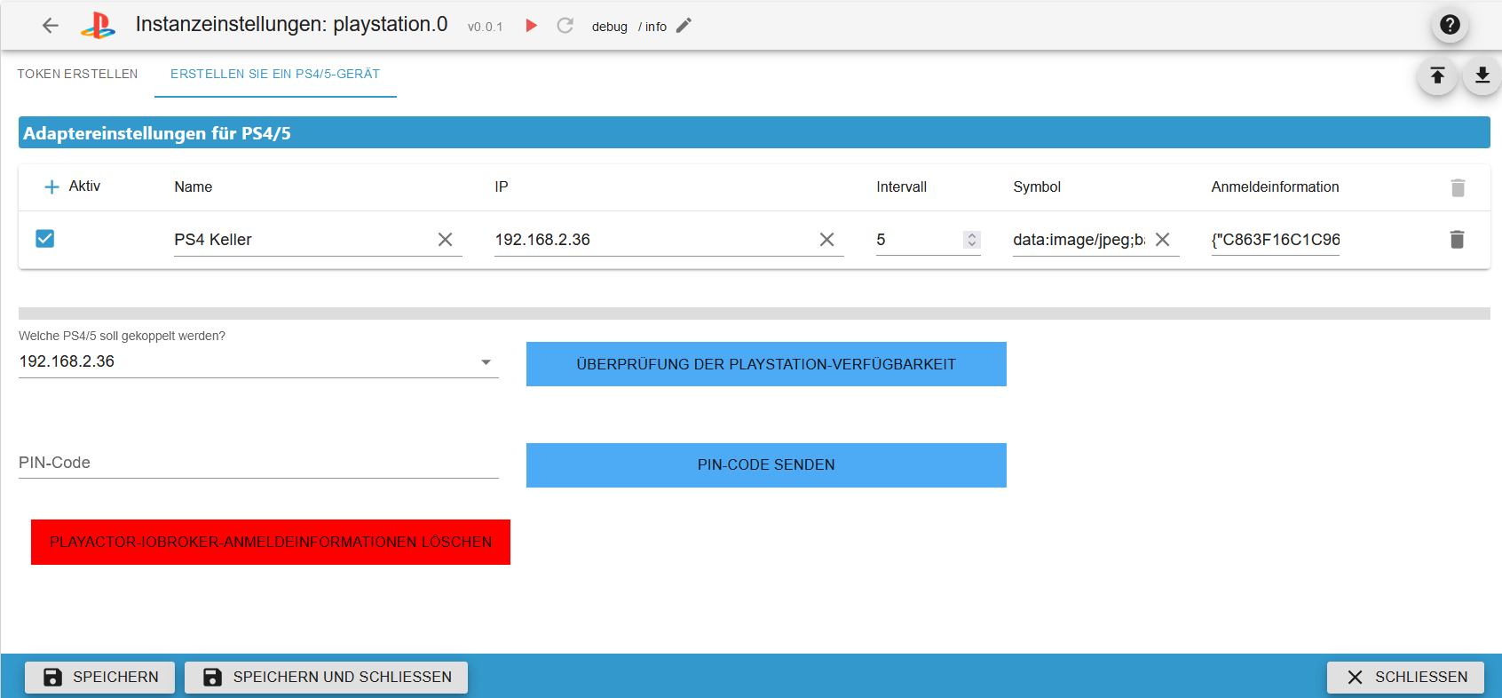The image size is (1502, 698).
Task: Click the Symbol column header
Action: coord(1037,186)
